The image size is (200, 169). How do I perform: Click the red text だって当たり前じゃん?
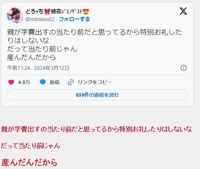point(30,146)
